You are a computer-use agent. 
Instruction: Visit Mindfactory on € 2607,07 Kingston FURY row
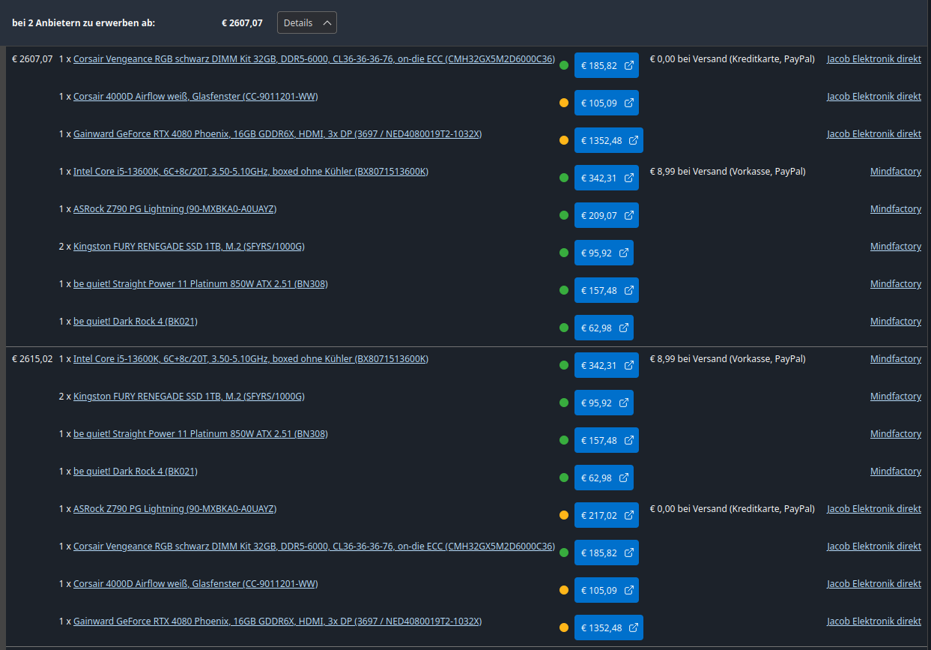click(x=896, y=247)
